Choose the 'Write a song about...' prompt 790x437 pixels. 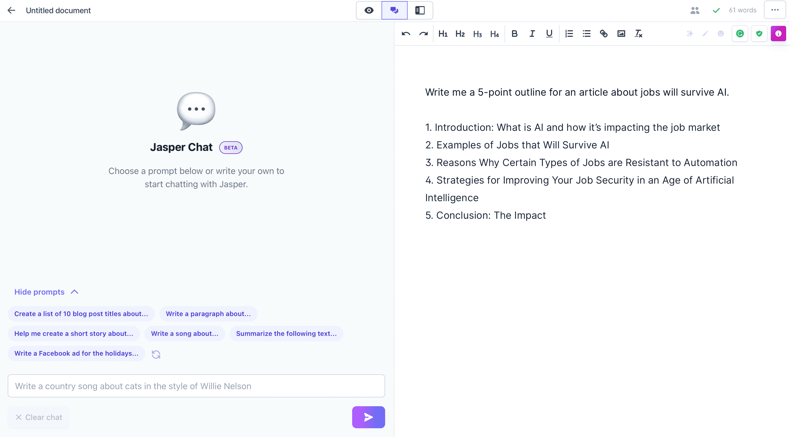point(185,334)
